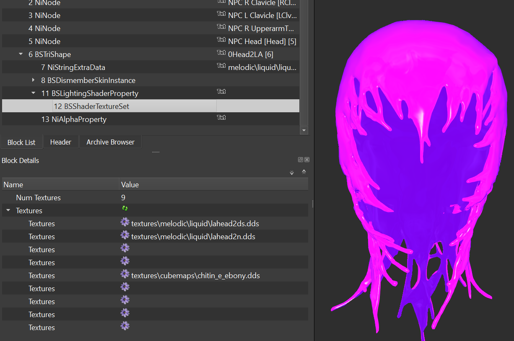Click the green refresh icon in the Textures array row
The image size is (514, 341).
coord(125,208)
